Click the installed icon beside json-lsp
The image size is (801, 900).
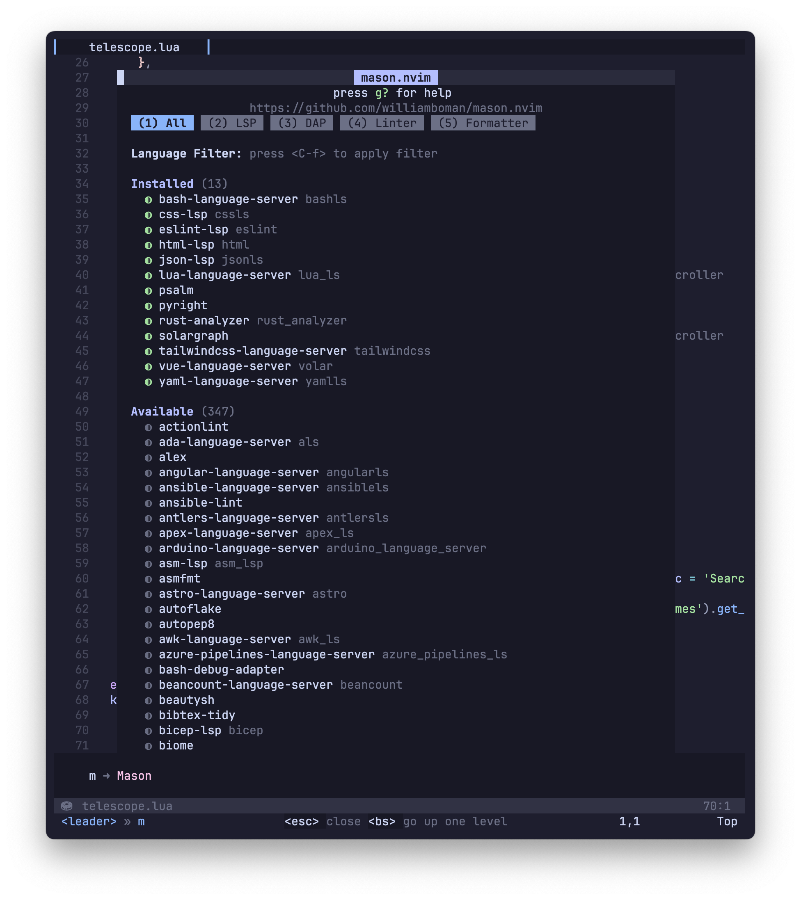149,260
